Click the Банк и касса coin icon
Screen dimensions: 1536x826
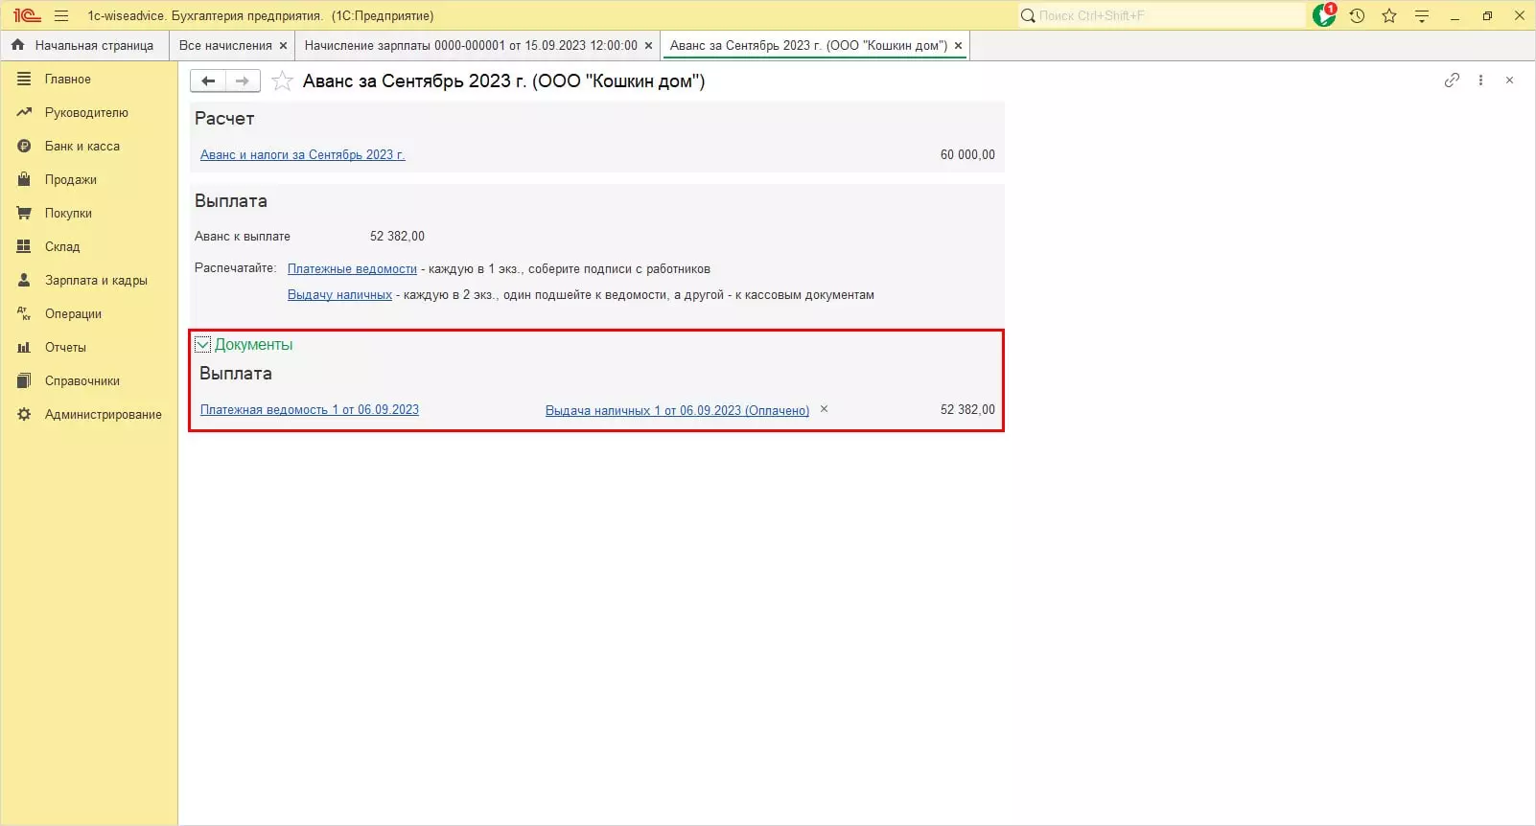[24, 146]
